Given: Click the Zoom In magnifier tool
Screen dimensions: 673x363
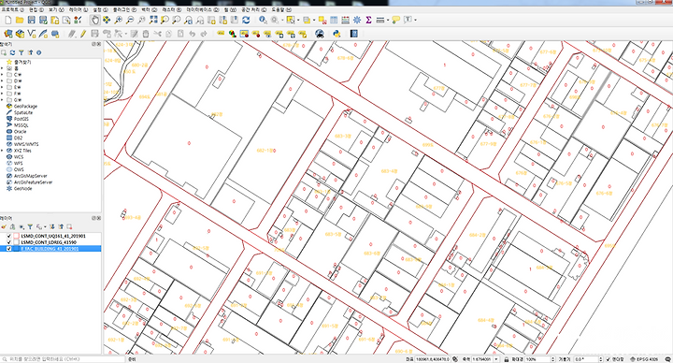Looking at the screenshot, I should pos(119,20).
